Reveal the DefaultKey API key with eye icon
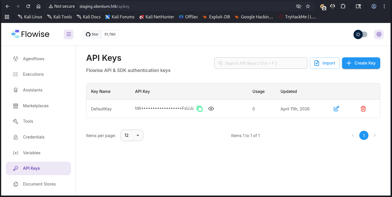Image resolution: width=392 pixels, height=197 pixels. coord(211,109)
